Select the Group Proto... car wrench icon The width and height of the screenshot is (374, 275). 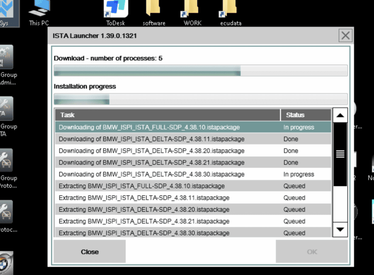coord(8,168)
